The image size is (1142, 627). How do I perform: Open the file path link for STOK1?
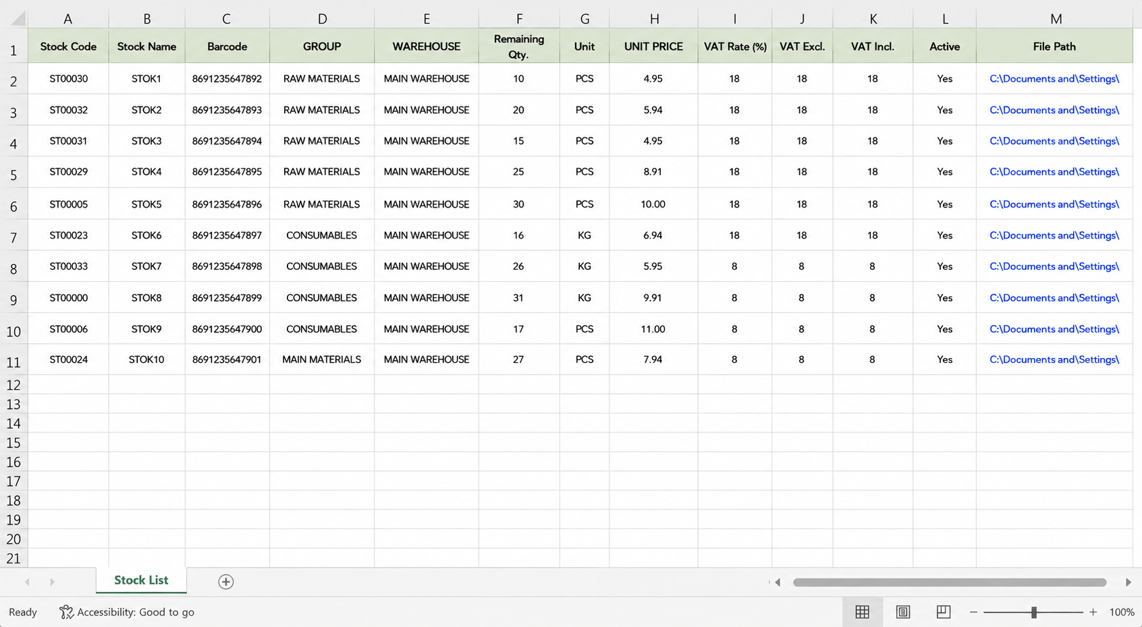[x=1054, y=79]
